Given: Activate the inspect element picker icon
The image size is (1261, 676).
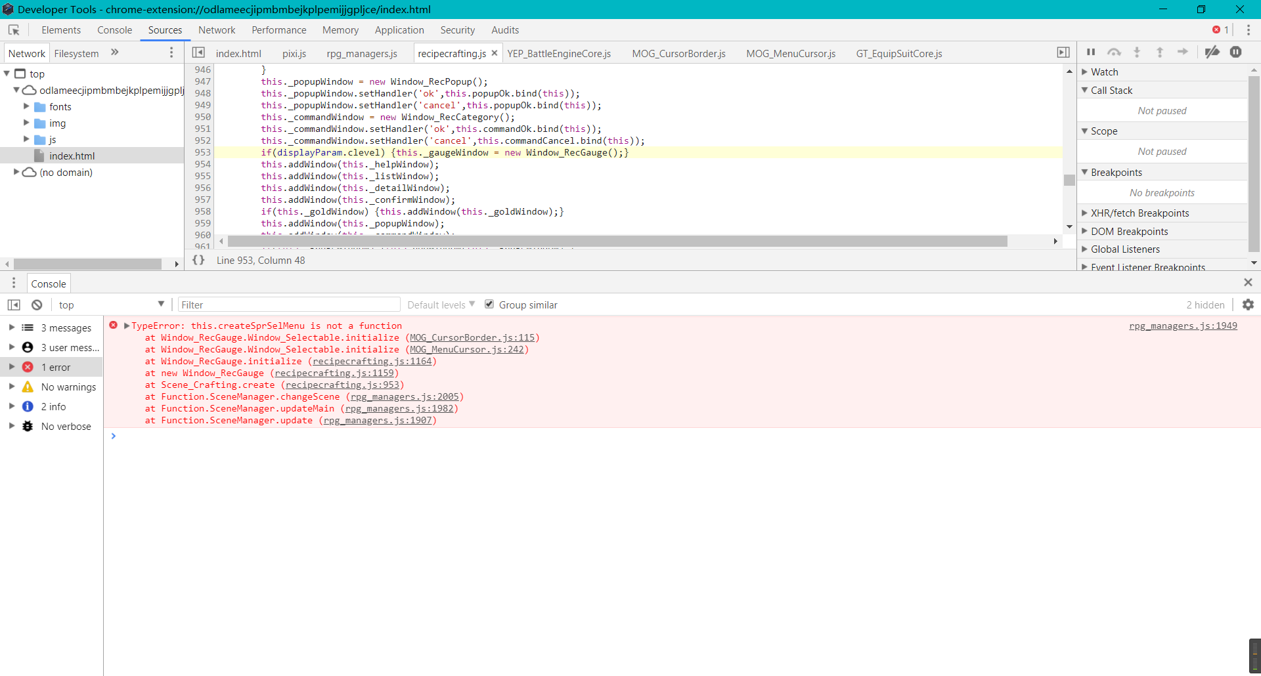Looking at the screenshot, I should (x=14, y=30).
